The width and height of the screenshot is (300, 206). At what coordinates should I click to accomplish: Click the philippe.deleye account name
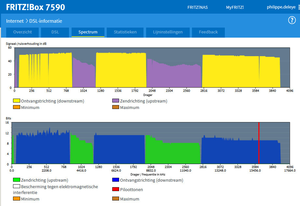pyautogui.click(x=281, y=7)
